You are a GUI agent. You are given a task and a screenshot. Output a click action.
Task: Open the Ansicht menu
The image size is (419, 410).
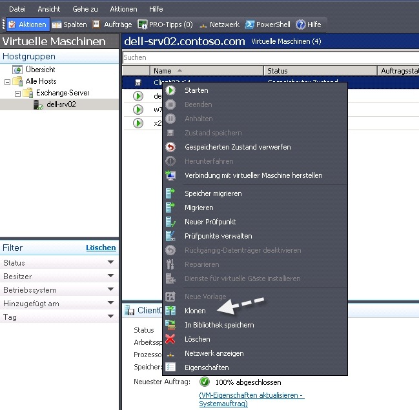click(x=49, y=9)
